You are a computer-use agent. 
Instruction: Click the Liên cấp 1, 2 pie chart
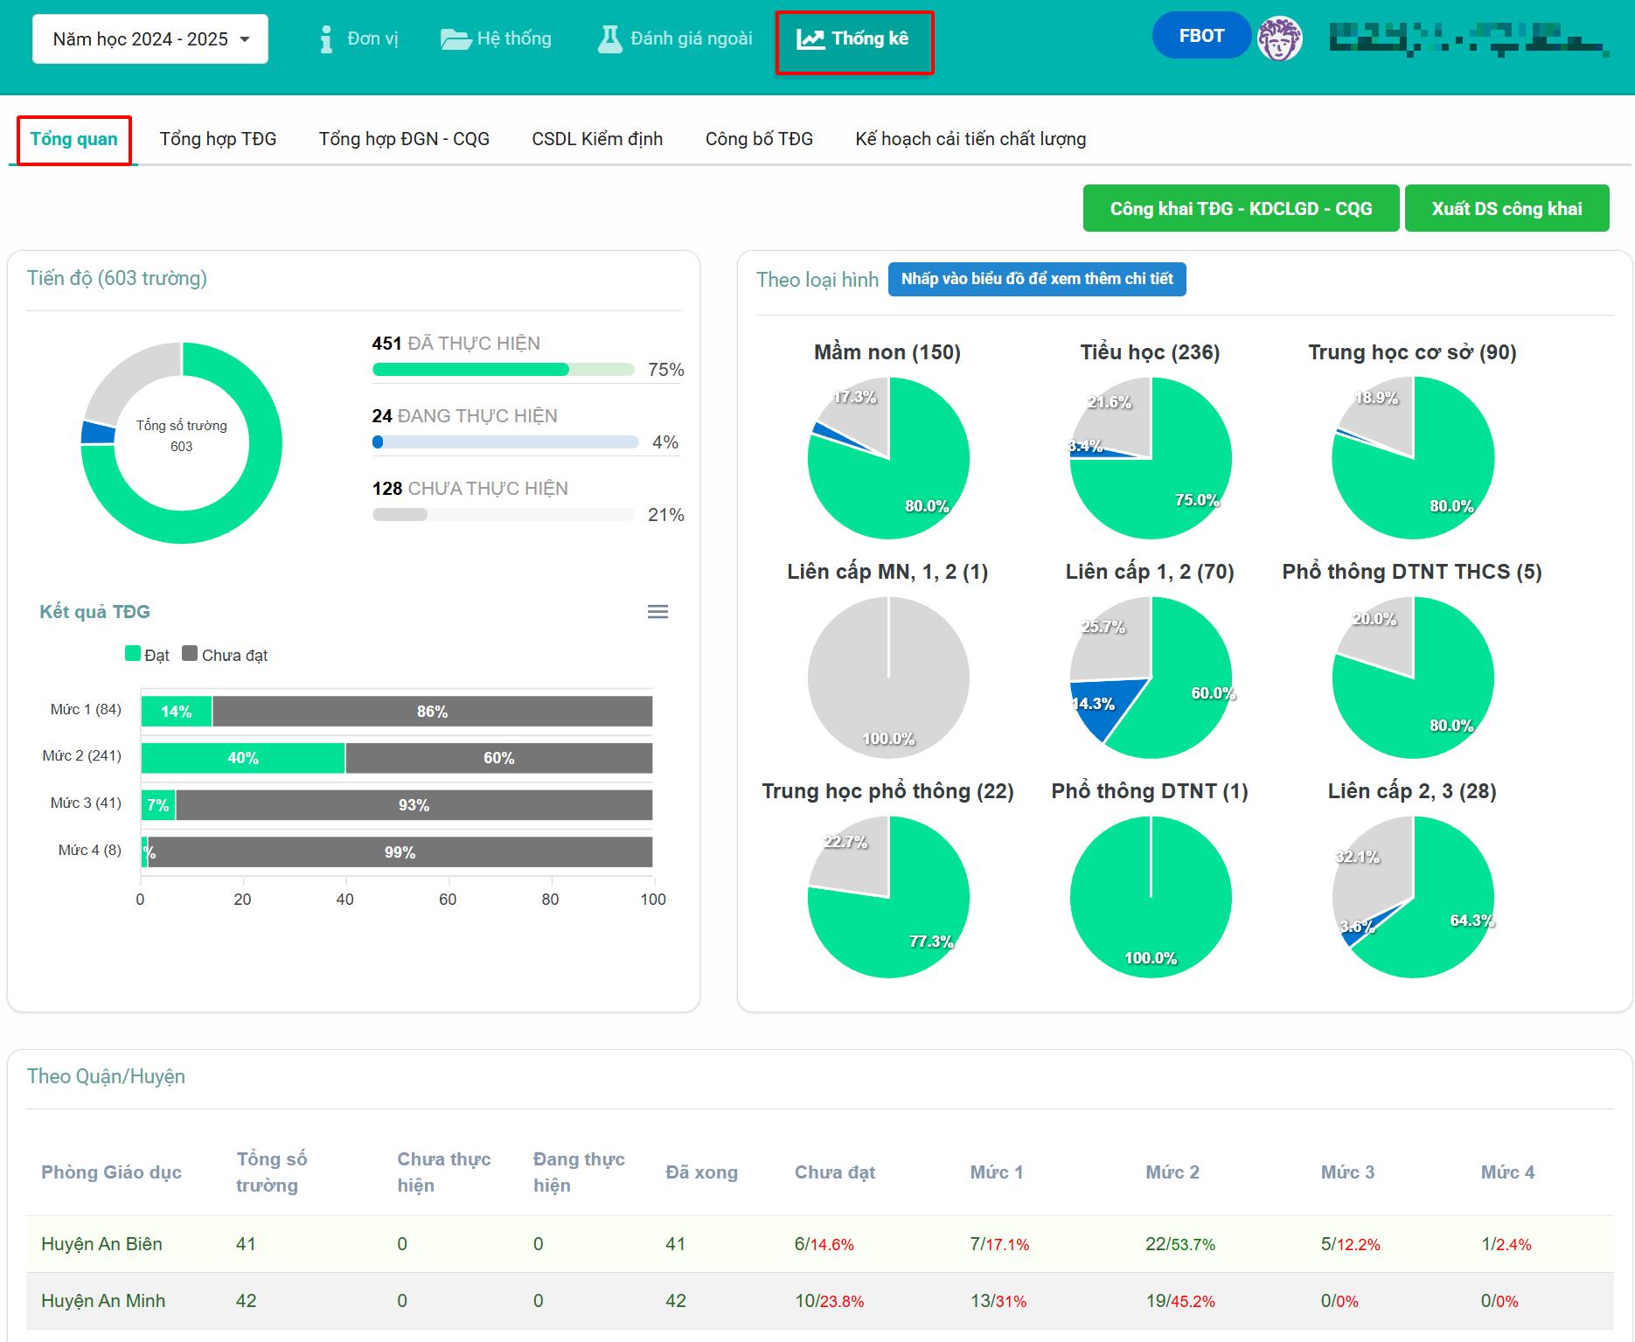1151,678
